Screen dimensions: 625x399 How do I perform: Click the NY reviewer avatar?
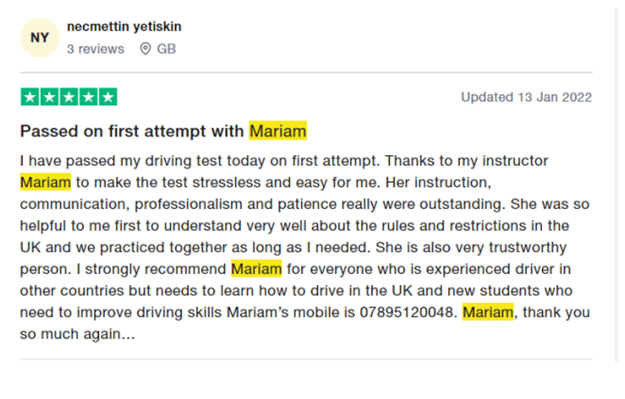point(40,37)
